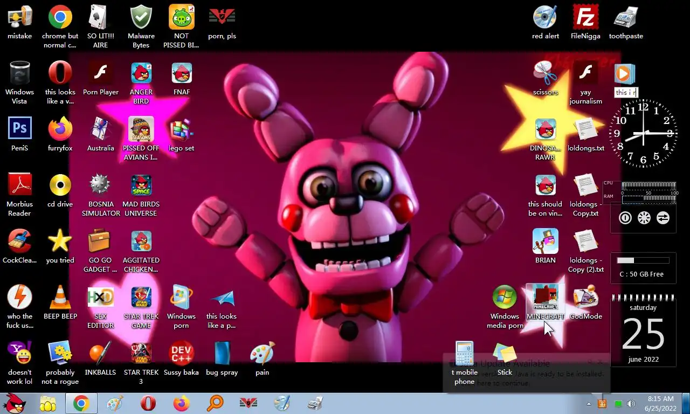This screenshot has height=414, width=690.
Task: Open the 'DINOSA... RAWR' bird icon
Action: tap(546, 139)
